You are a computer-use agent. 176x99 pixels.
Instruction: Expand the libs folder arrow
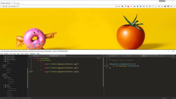coord(2,74)
